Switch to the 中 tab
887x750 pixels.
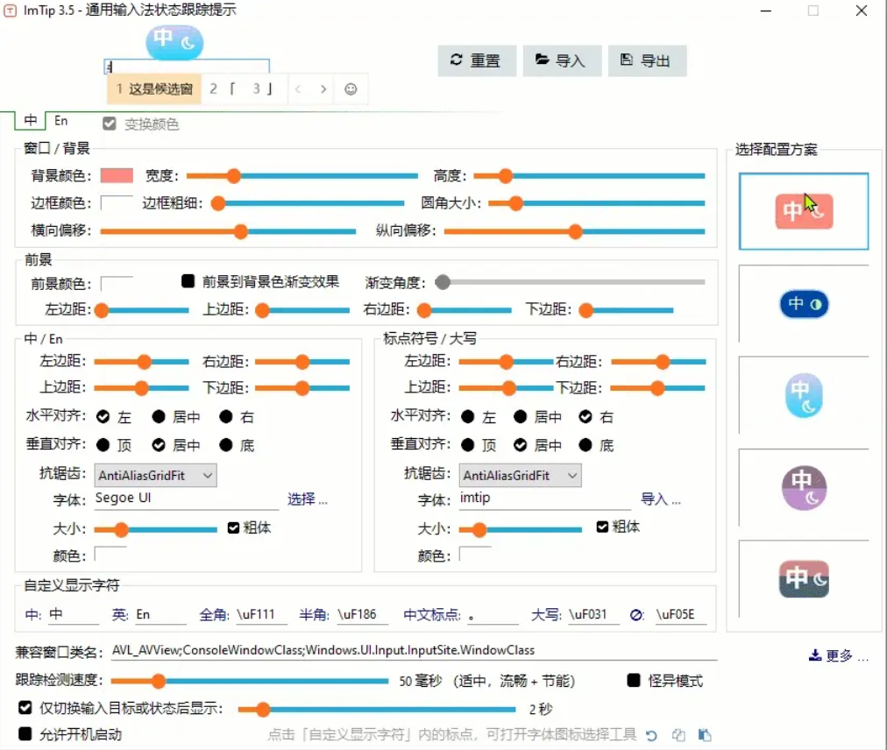tap(30, 121)
